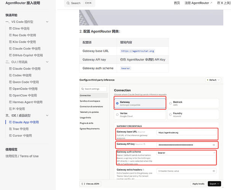231x190 pixels.
Task: Open the Export button dropdown
Action: click(214, 184)
